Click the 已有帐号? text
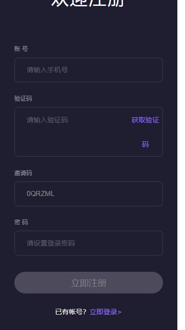This screenshot has width=185, height=330. (x=71, y=312)
